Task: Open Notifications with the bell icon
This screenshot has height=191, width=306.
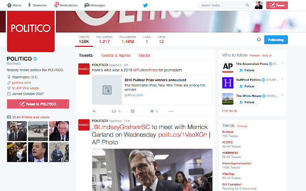Action: [66, 5]
